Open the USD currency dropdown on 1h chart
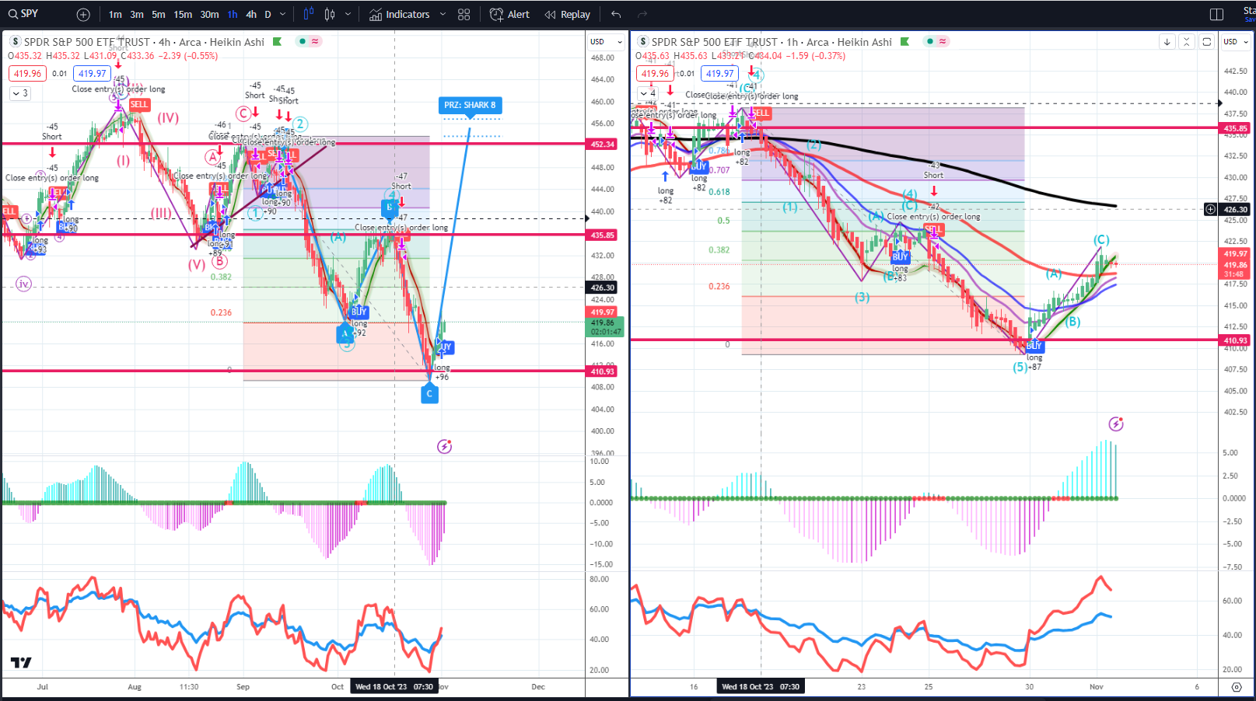The image size is (1256, 701). [x=1235, y=42]
